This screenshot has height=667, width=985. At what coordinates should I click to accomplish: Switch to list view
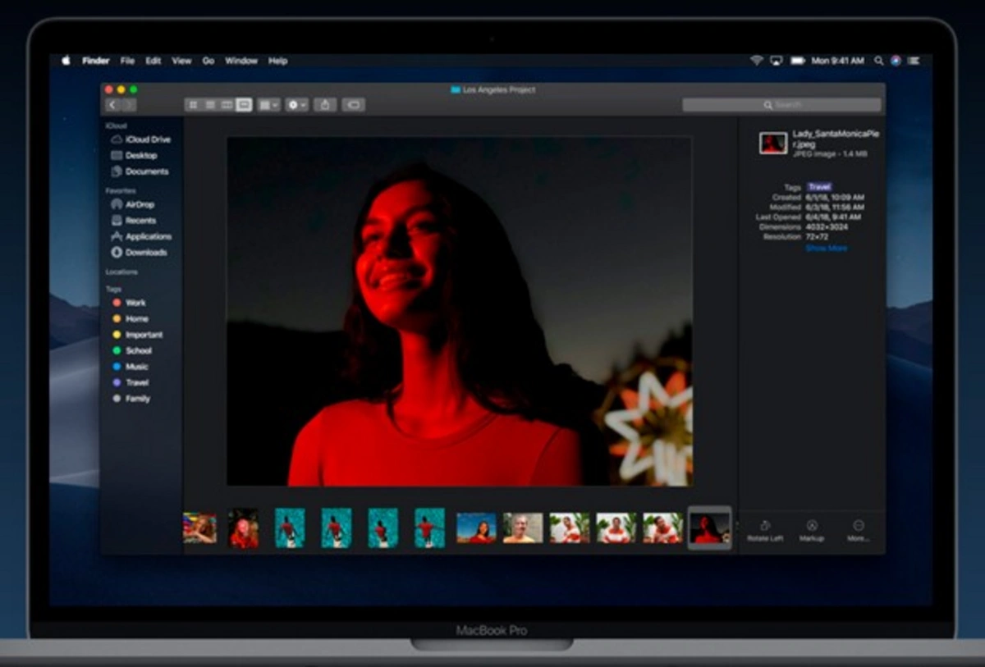pyautogui.click(x=210, y=105)
